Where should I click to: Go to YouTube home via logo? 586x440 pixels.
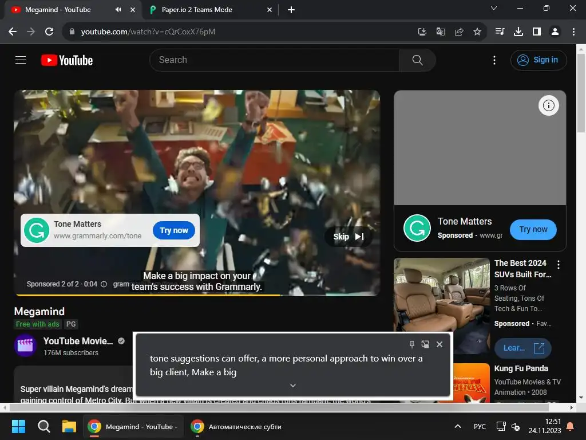67,60
